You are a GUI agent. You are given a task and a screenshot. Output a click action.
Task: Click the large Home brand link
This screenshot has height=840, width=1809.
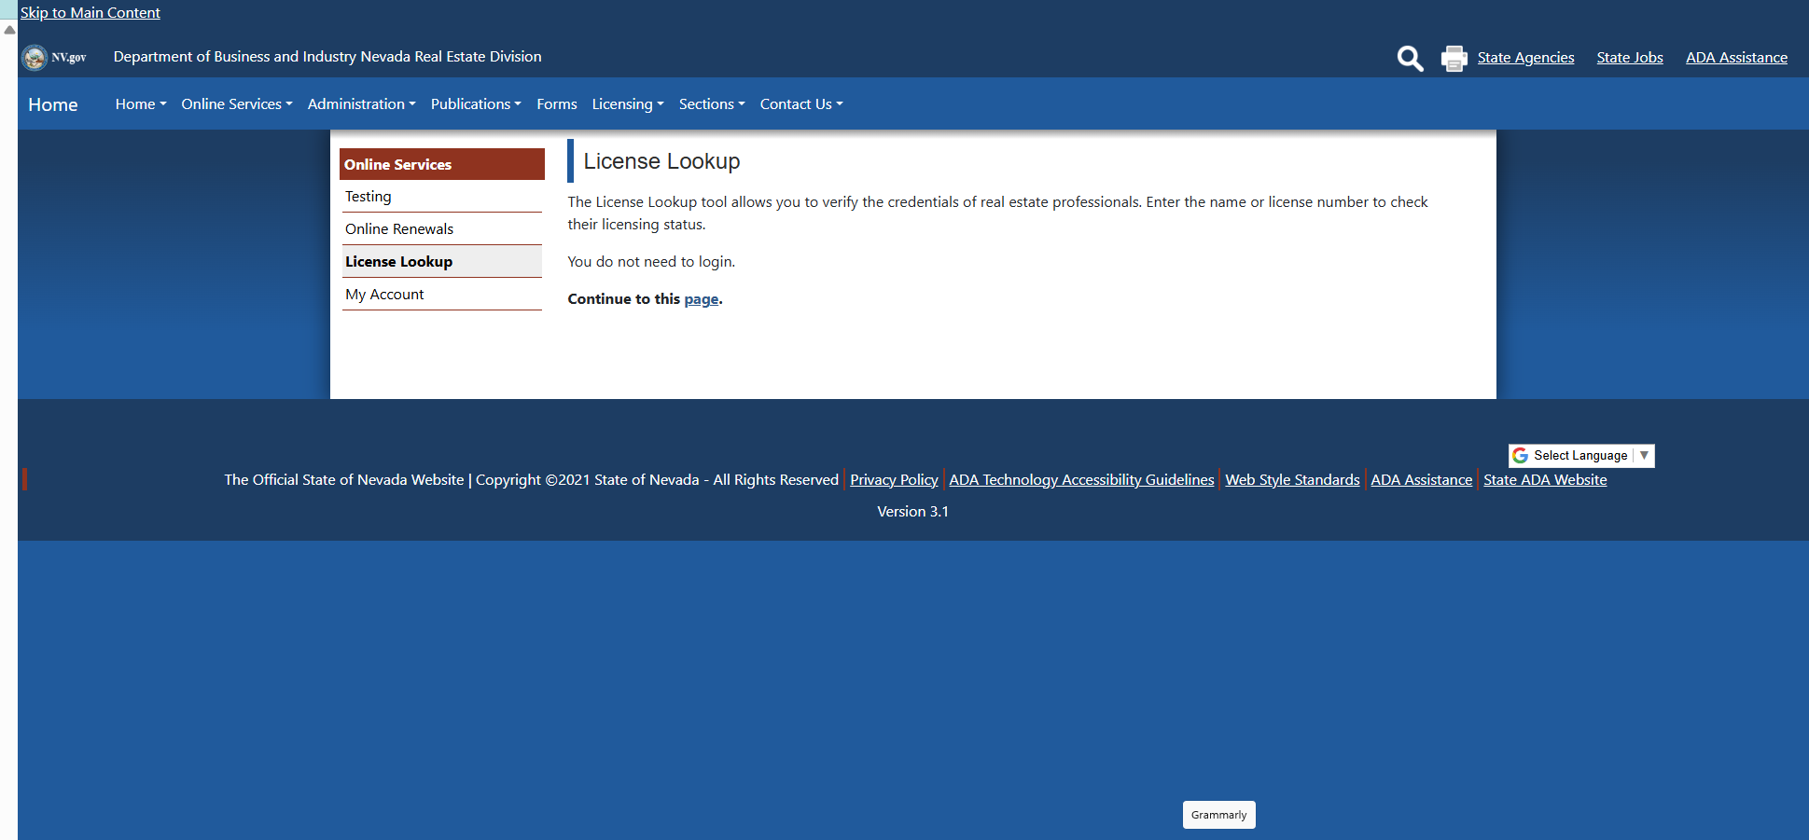[53, 105]
